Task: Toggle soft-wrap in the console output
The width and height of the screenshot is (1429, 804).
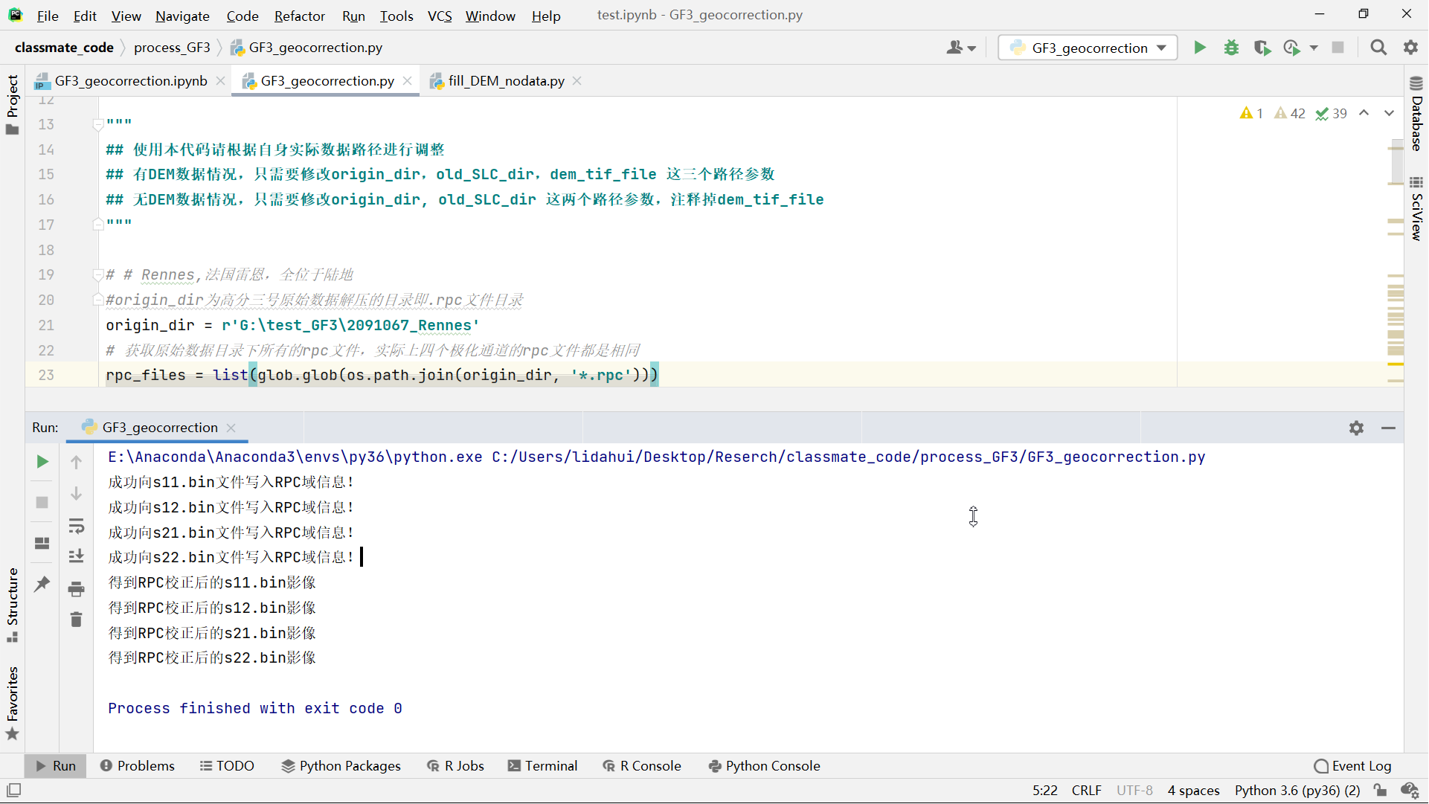Action: pos(77,527)
